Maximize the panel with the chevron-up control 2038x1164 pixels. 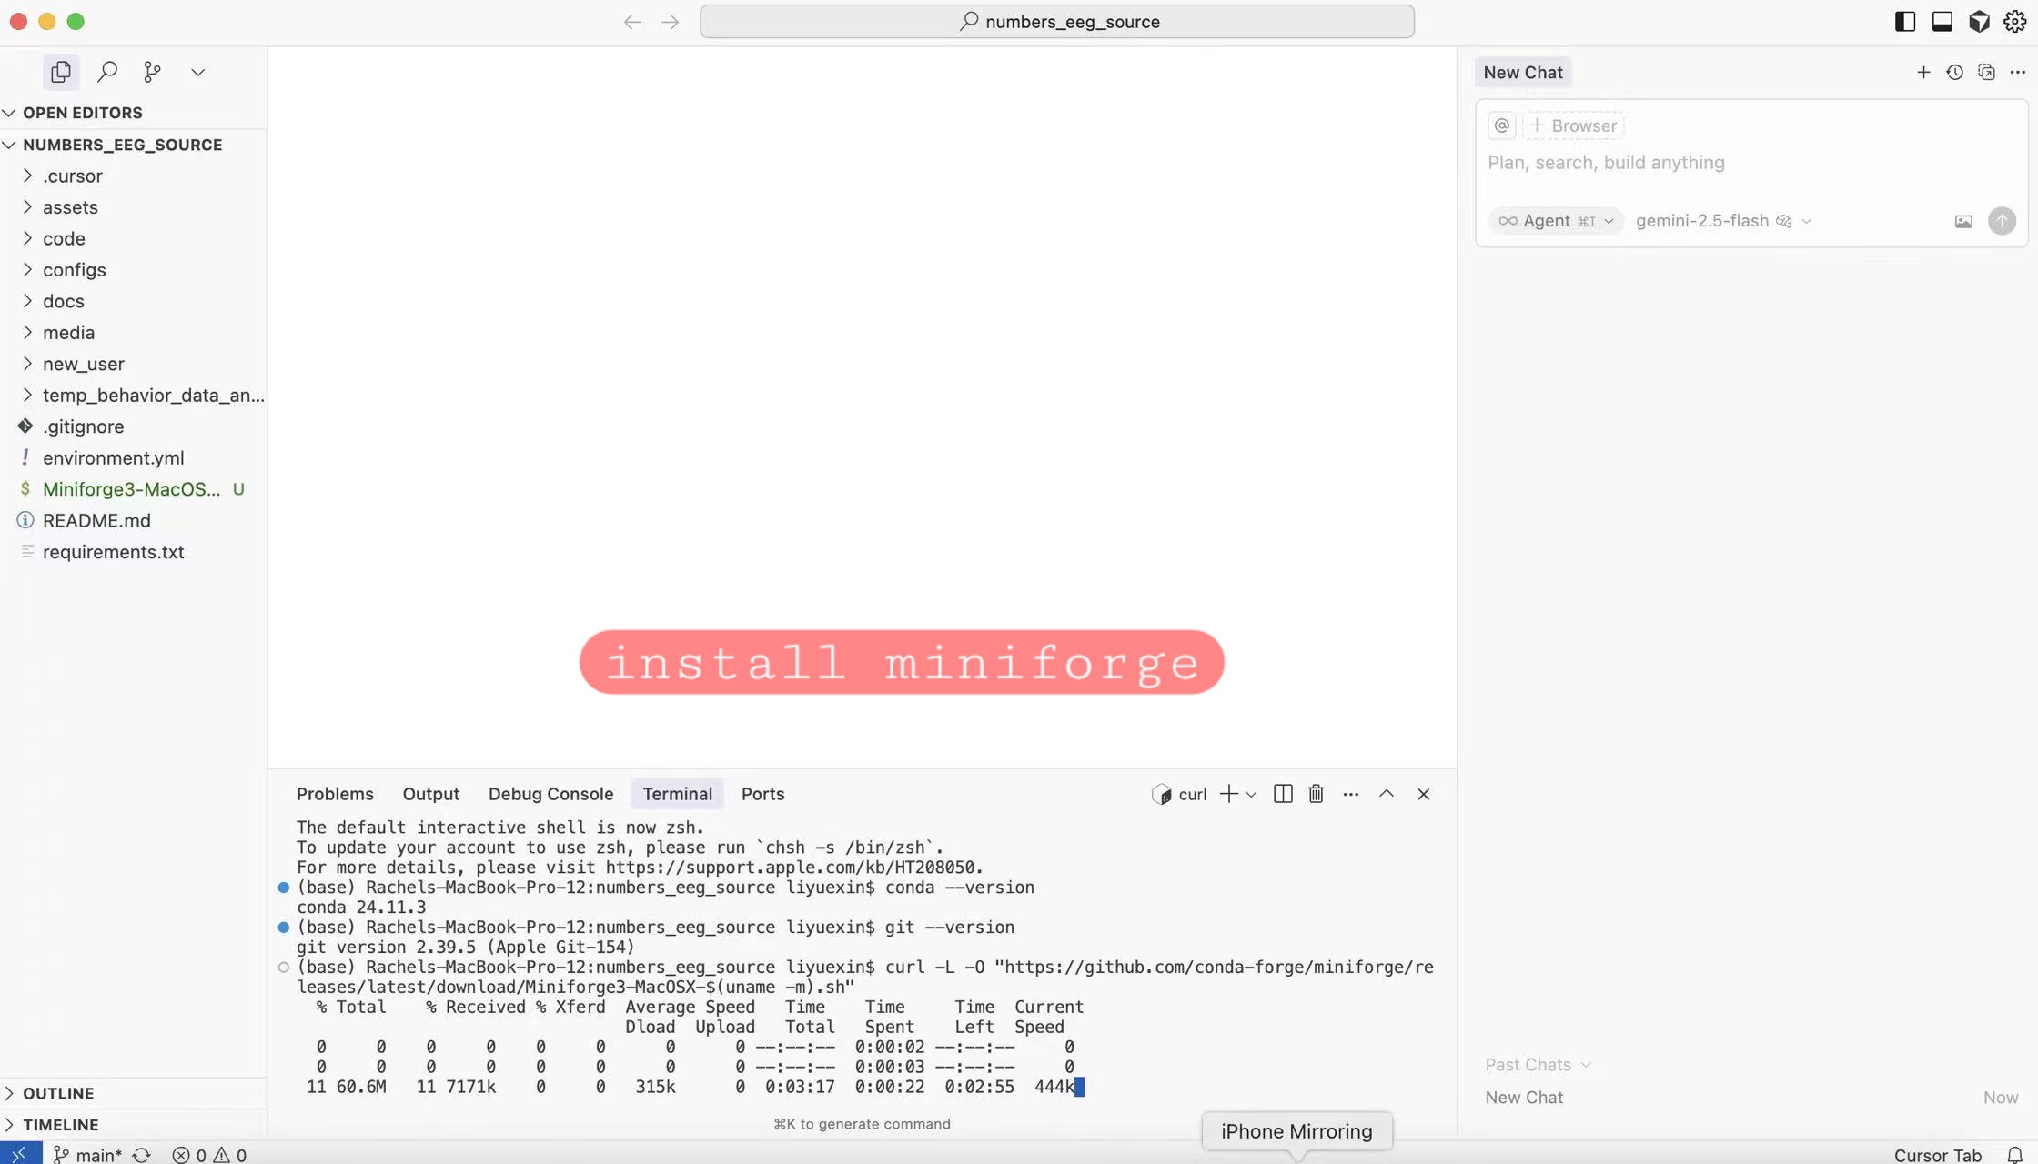point(1387,794)
